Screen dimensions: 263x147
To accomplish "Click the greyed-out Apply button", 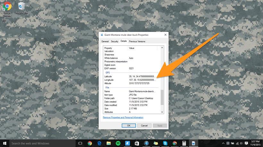I will pyautogui.click(x=160, y=126).
